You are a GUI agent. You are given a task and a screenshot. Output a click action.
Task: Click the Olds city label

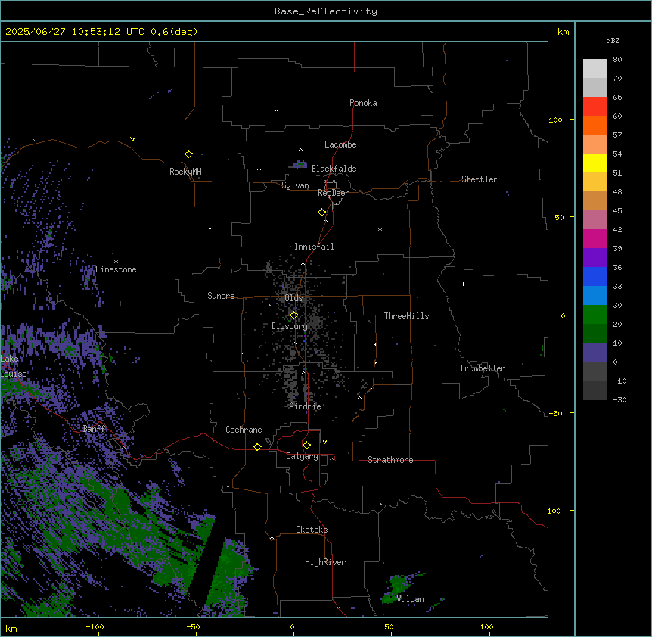(293, 298)
